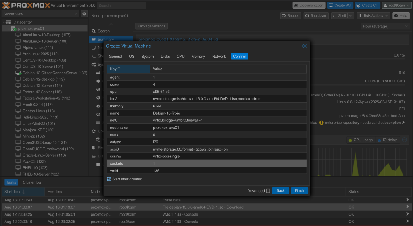Viewport: 413px width, 226px height.
Task: Click the Finish button
Action: (x=299, y=191)
